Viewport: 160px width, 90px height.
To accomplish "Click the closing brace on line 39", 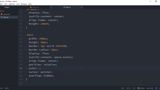I will pos(26,79).
